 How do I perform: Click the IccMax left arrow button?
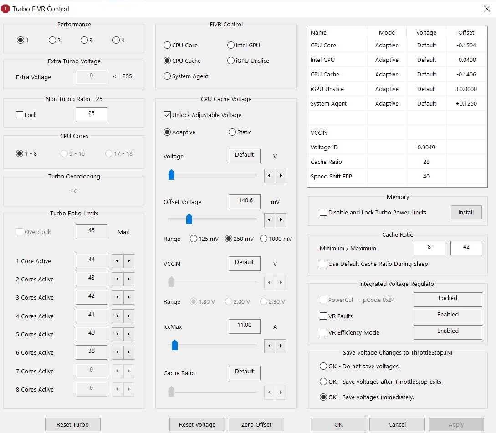coord(270,346)
